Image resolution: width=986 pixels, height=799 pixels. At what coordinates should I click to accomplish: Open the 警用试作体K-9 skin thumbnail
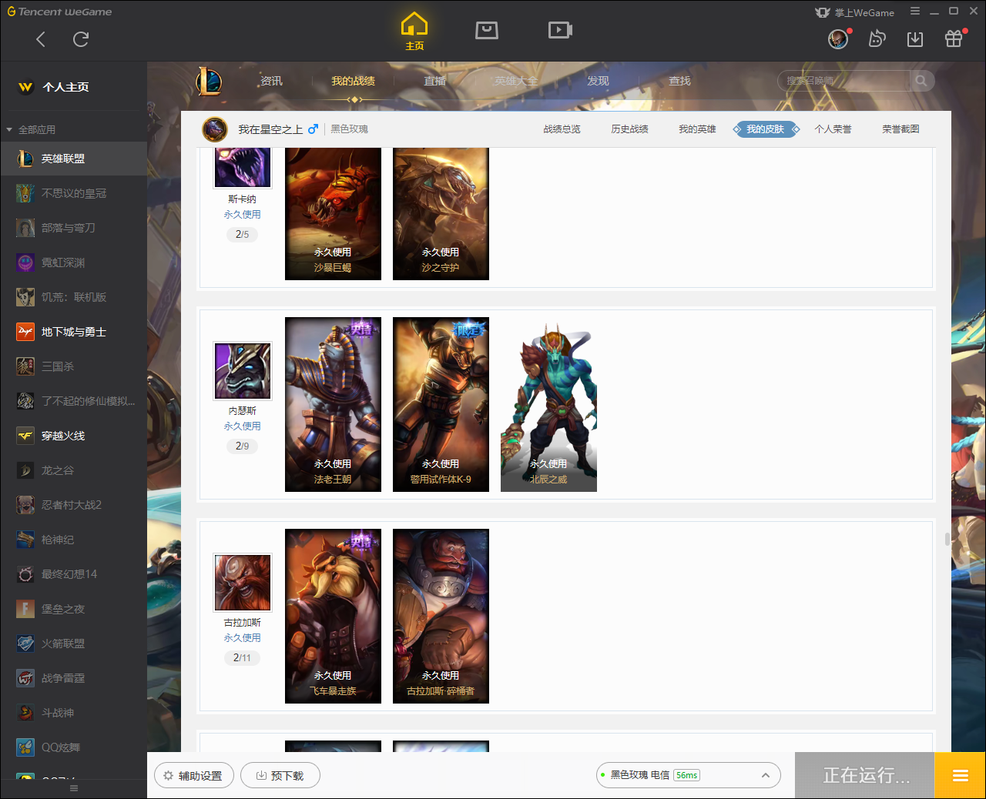point(441,404)
